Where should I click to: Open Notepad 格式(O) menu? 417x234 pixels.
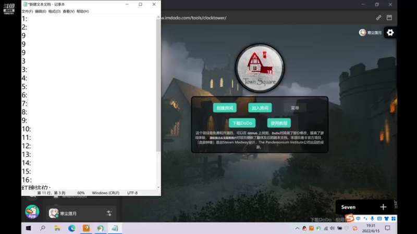click(55, 11)
